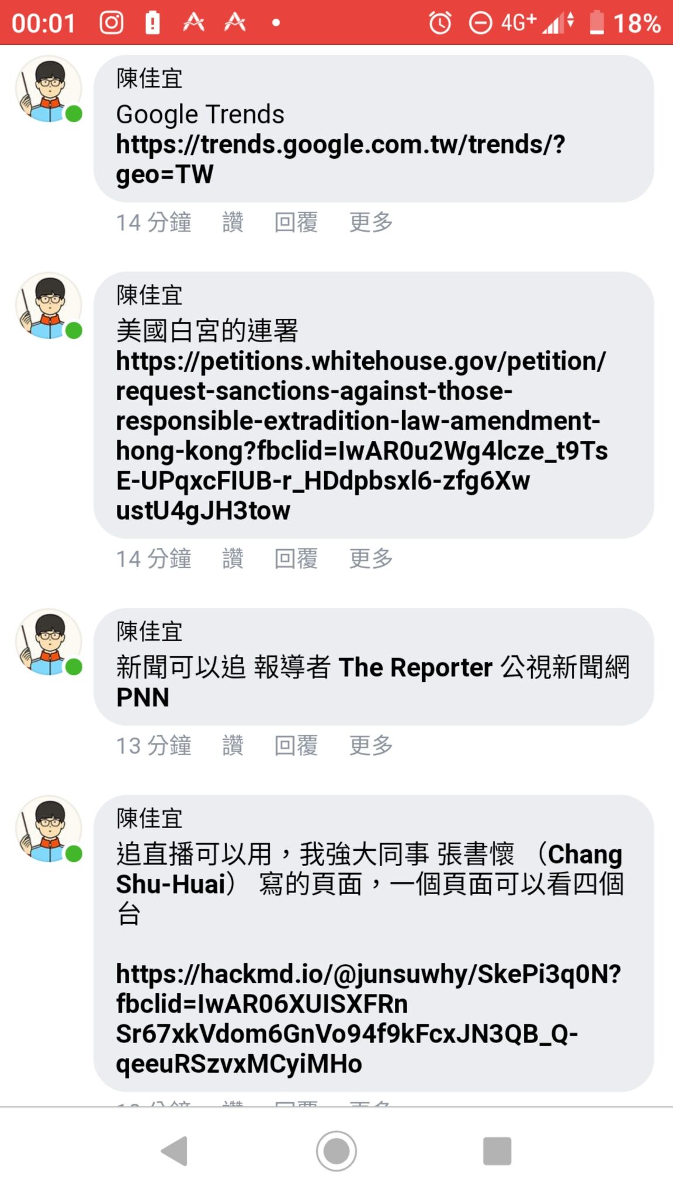673x1196 pixels.
Task: Open 更多 options for the petition comment
Action: click(371, 559)
